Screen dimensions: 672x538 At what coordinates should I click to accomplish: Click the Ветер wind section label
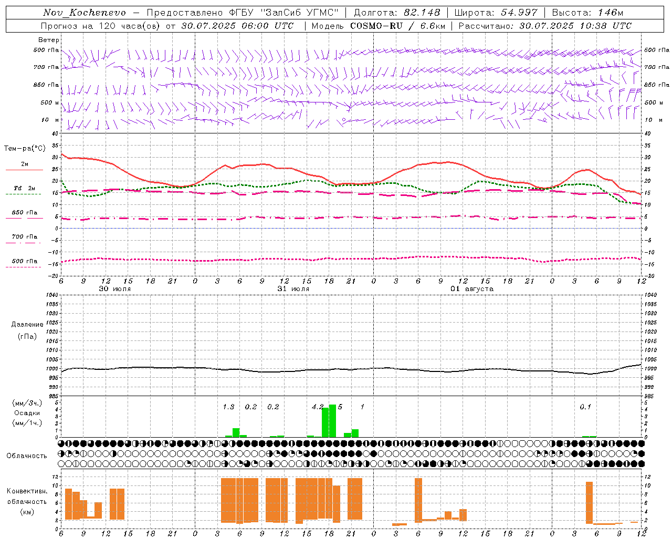[x=48, y=40]
